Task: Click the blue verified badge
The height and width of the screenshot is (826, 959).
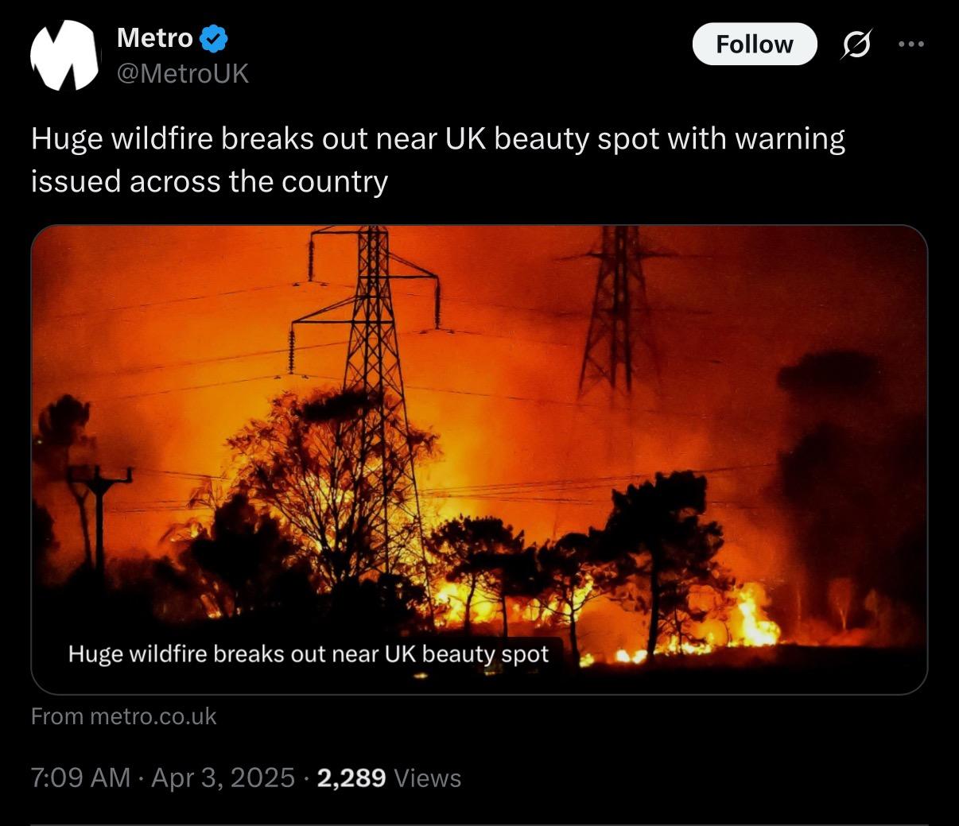Action: tap(214, 37)
